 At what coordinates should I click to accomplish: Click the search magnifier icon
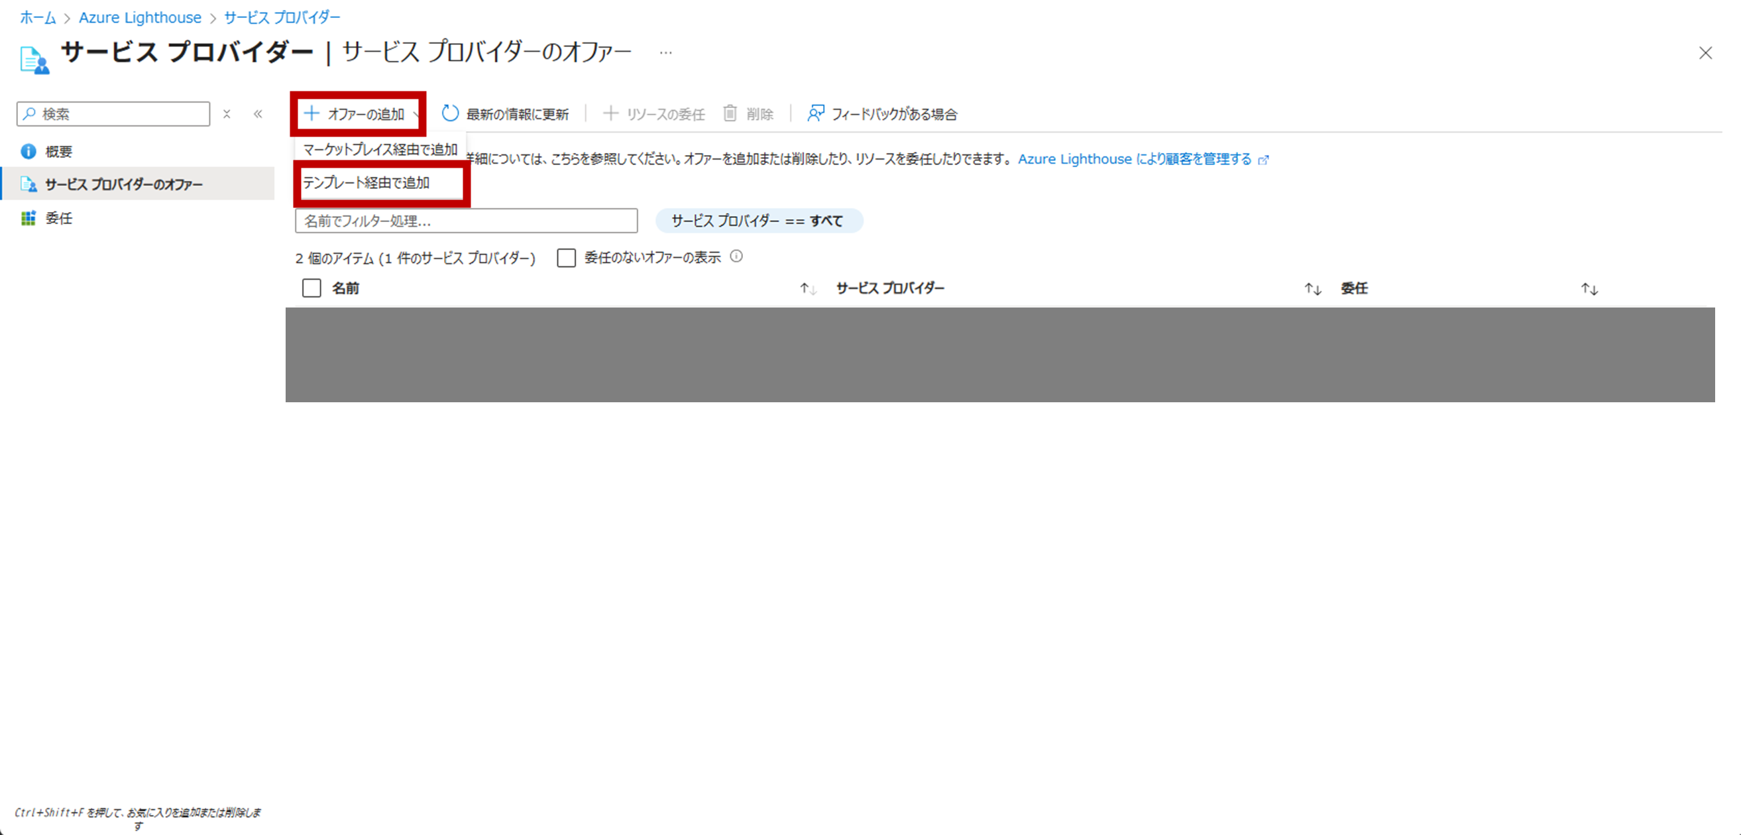(x=28, y=113)
